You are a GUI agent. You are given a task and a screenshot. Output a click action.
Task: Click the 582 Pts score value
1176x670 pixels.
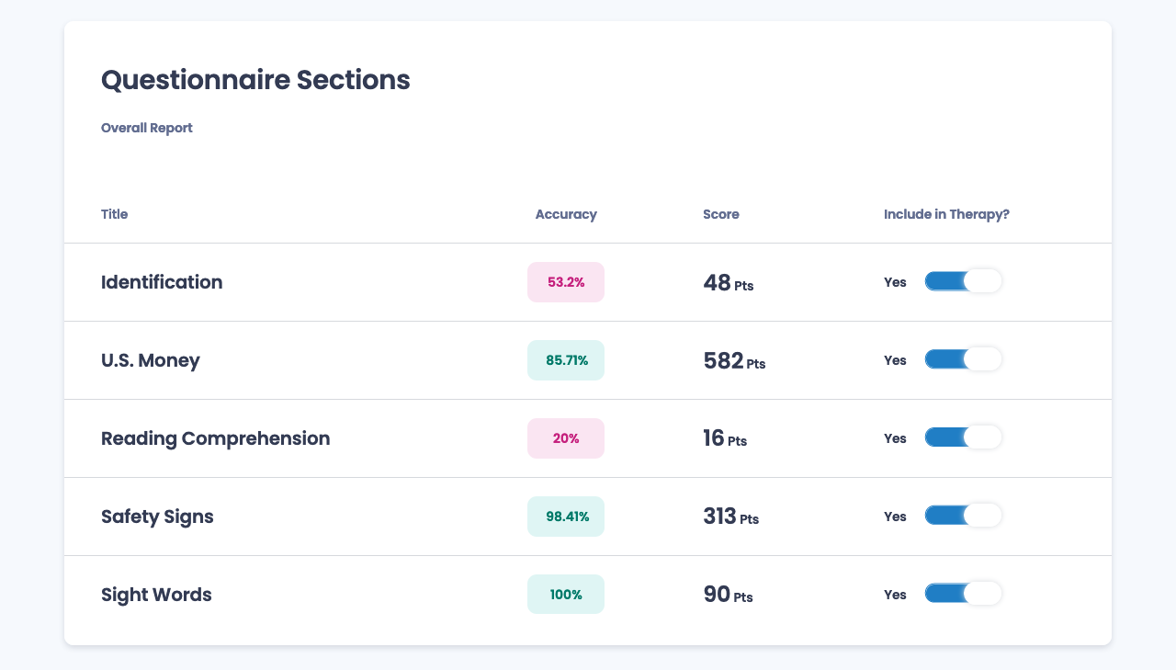click(733, 361)
